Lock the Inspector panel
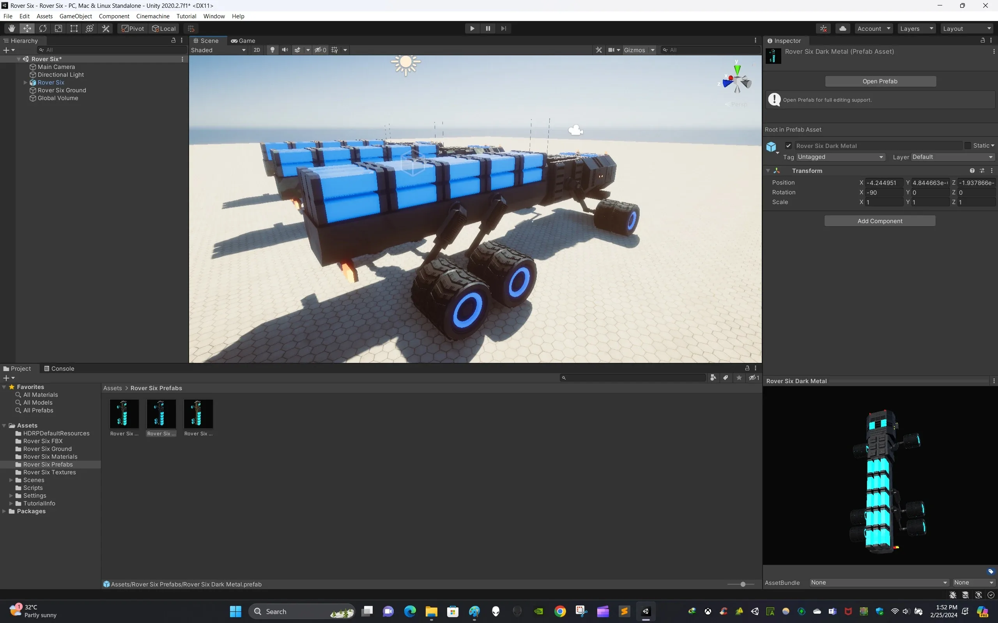Viewport: 998px width, 623px height. 983,40
